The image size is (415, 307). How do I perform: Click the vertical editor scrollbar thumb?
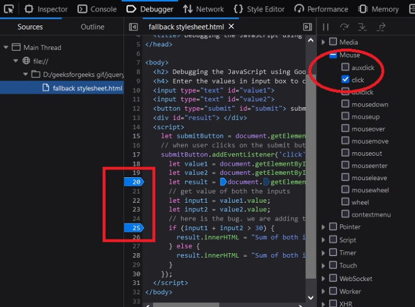(311, 177)
